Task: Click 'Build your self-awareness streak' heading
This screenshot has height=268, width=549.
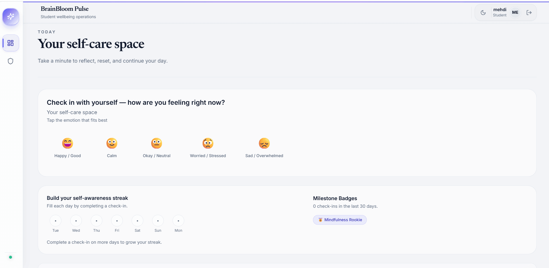Action: (87, 198)
